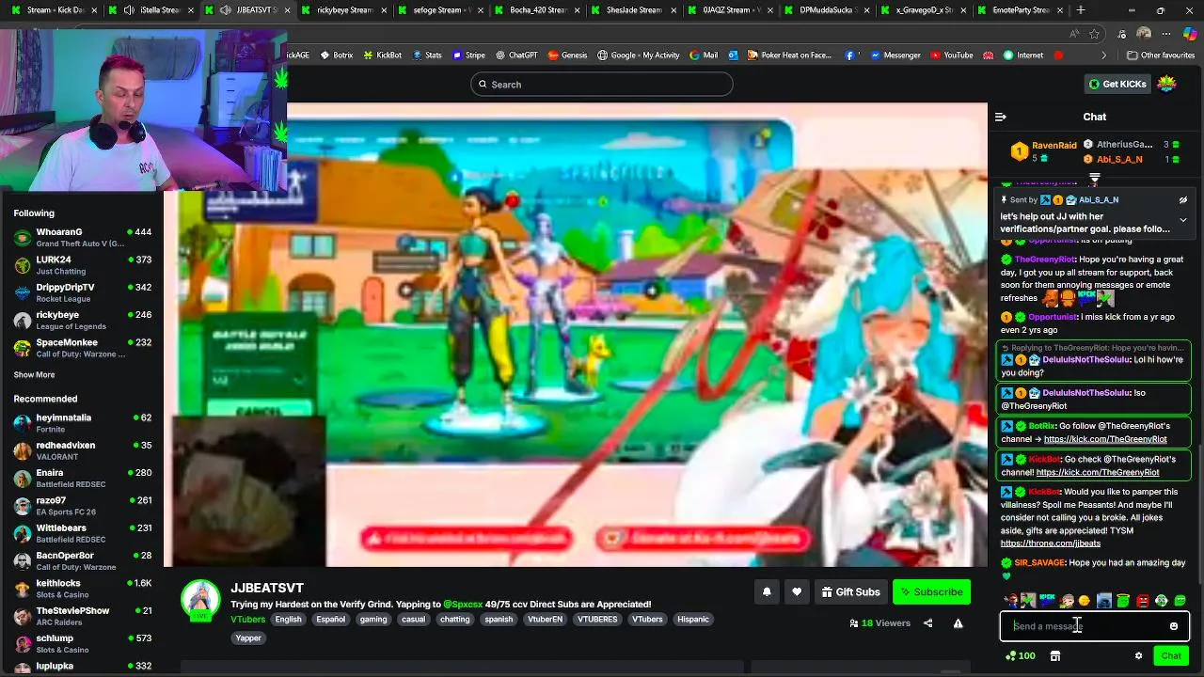
Task: Select the Yapper tag
Action: tap(248, 638)
